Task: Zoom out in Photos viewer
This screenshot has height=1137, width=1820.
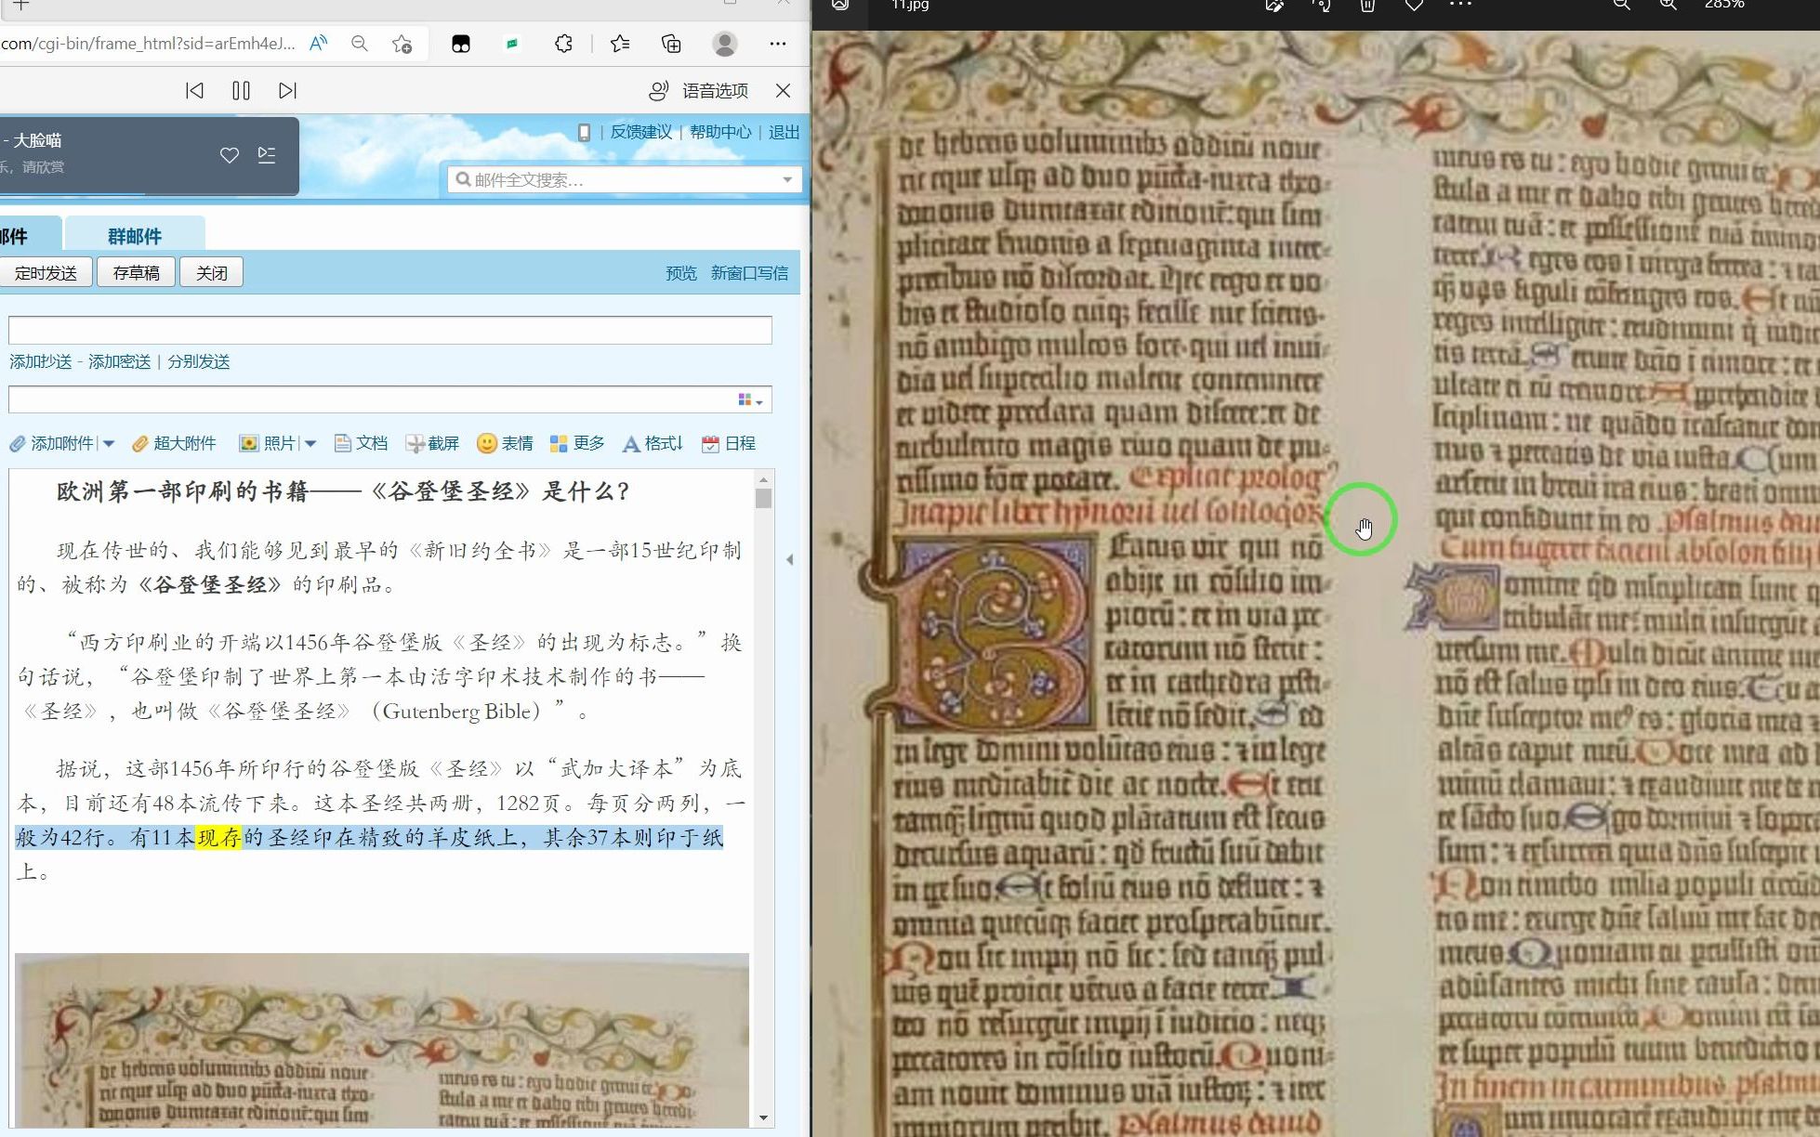Action: [x=1622, y=5]
